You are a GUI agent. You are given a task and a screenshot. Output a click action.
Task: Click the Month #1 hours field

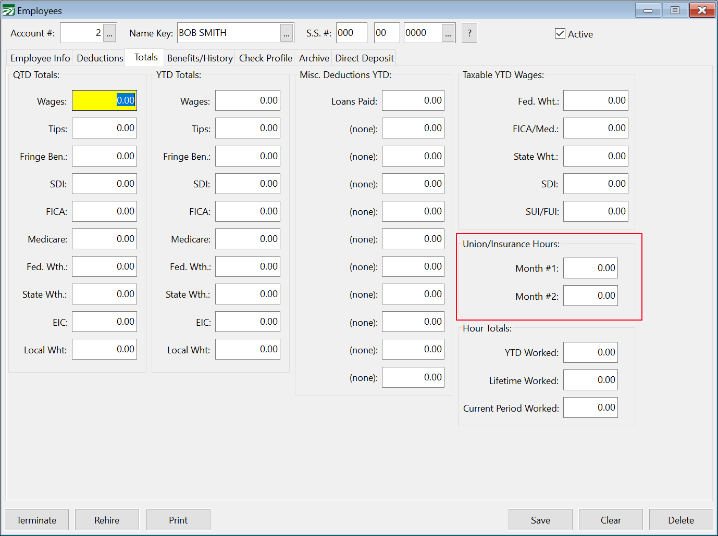590,268
